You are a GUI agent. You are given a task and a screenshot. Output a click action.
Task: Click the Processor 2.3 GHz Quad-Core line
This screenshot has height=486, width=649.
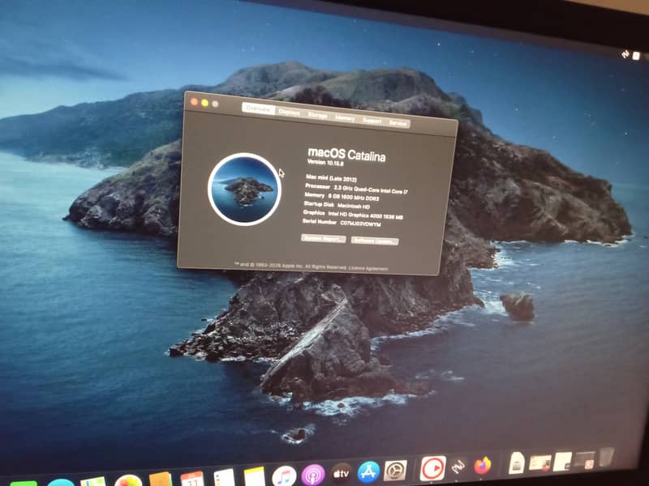(x=356, y=189)
